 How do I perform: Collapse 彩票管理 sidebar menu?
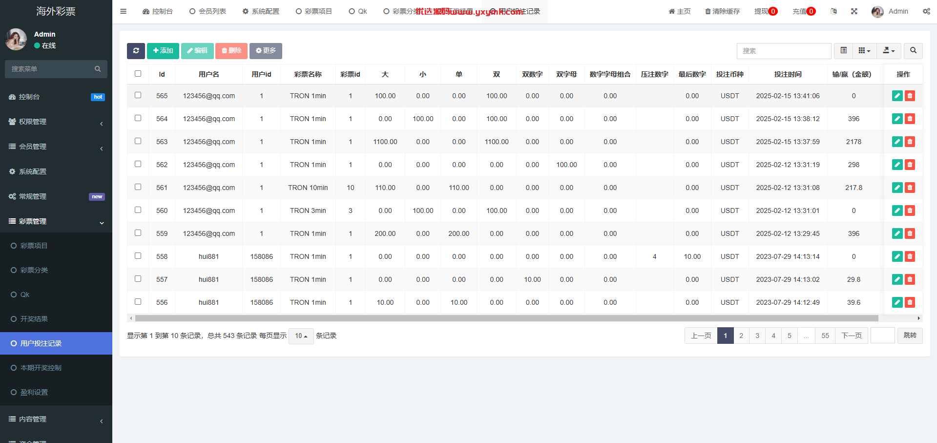tap(56, 221)
